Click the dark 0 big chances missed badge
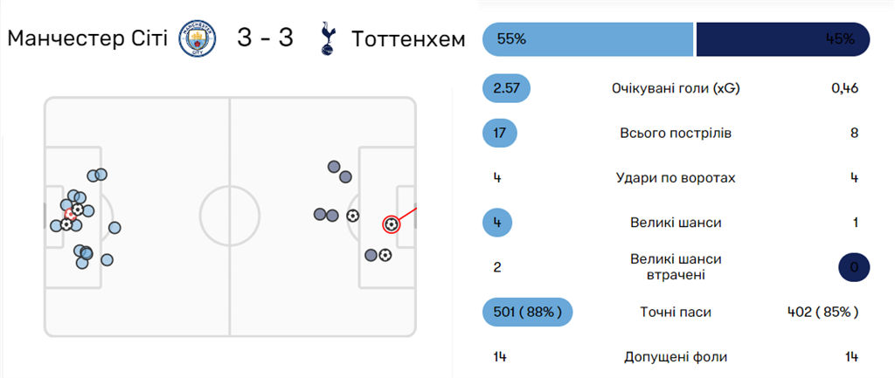Screen dimensions: 895x378 click(x=854, y=267)
